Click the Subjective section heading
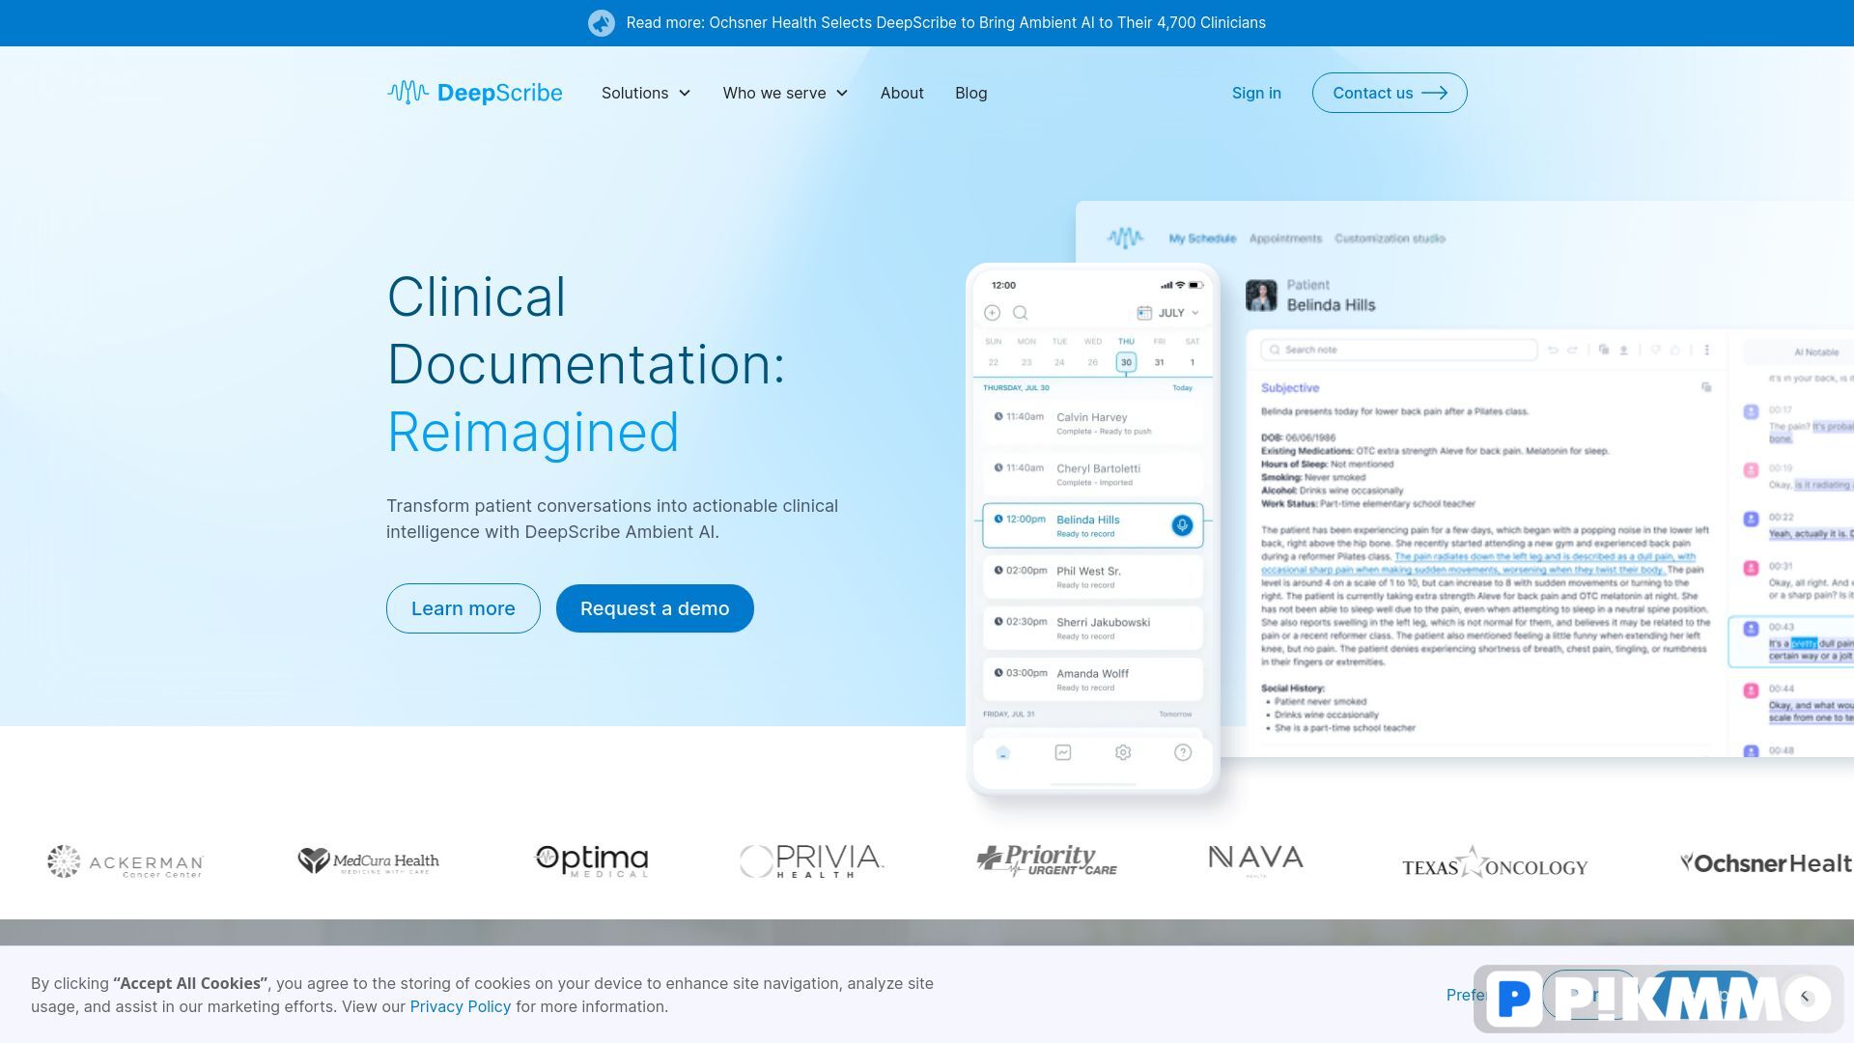 tap(1290, 388)
